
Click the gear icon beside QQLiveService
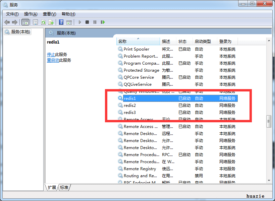120,84
